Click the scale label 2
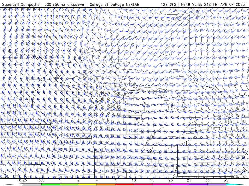Screen dimensions: 249x186 click(78, 180)
